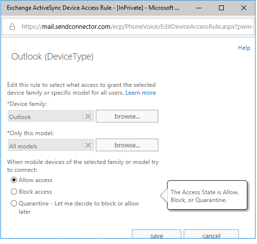Close the Device Access Rule window
257x244 pixels.
coord(244,8)
